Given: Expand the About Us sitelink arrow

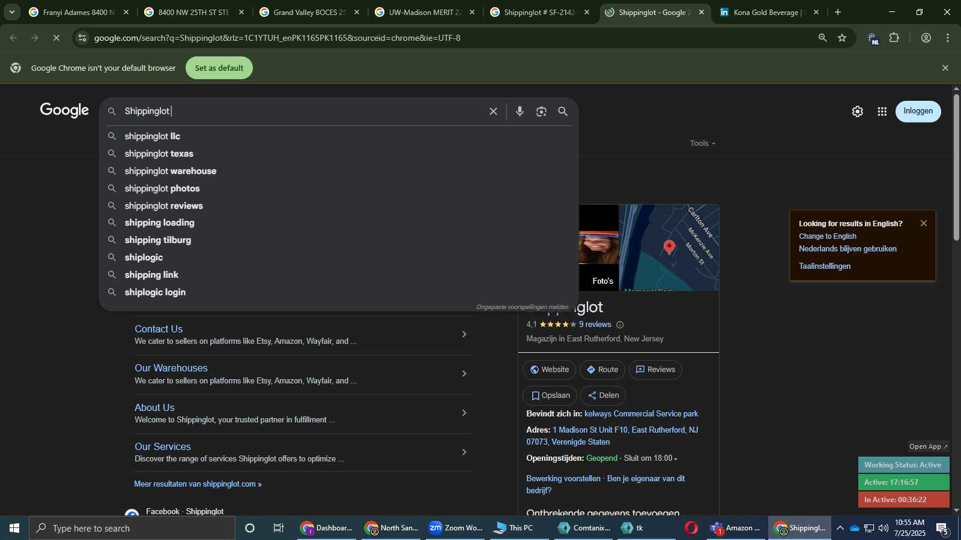Looking at the screenshot, I should (x=464, y=413).
